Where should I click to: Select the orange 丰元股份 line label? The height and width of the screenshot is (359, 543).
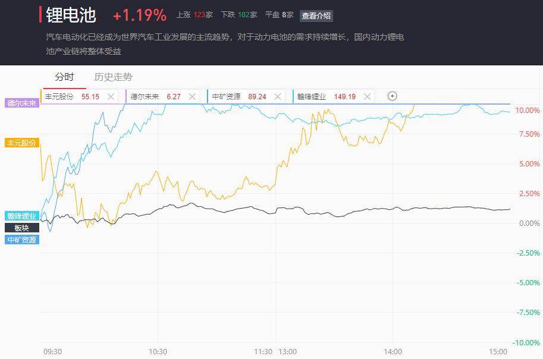point(22,143)
